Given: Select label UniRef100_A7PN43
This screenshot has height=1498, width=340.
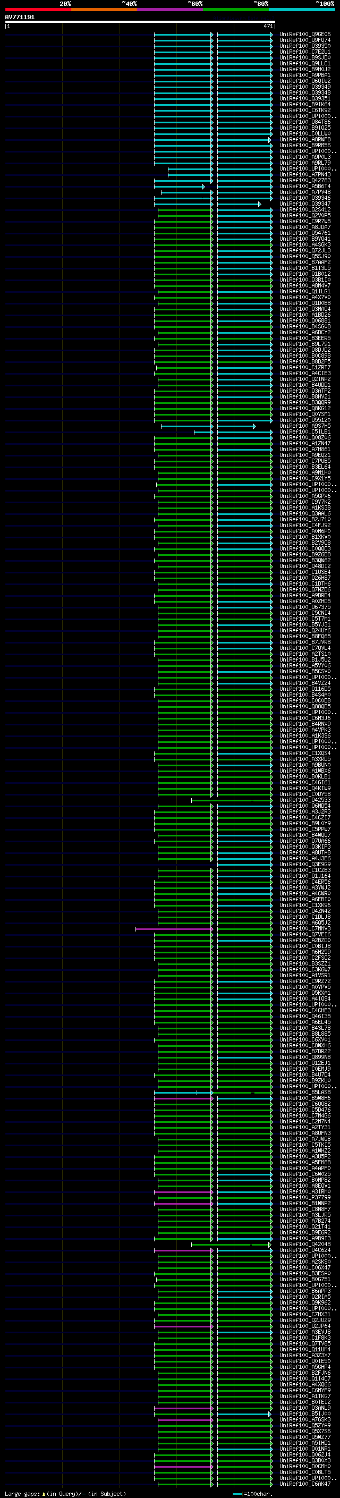Looking at the screenshot, I should [x=305, y=174].
